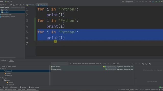Image resolution: width=163 pixels, height=91 pixels.
Task: Click magnifier Find icon in details toolbar
Action: coord(132,63)
